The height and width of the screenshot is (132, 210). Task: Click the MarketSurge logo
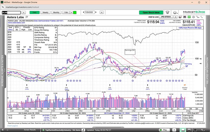(x=194, y=12)
